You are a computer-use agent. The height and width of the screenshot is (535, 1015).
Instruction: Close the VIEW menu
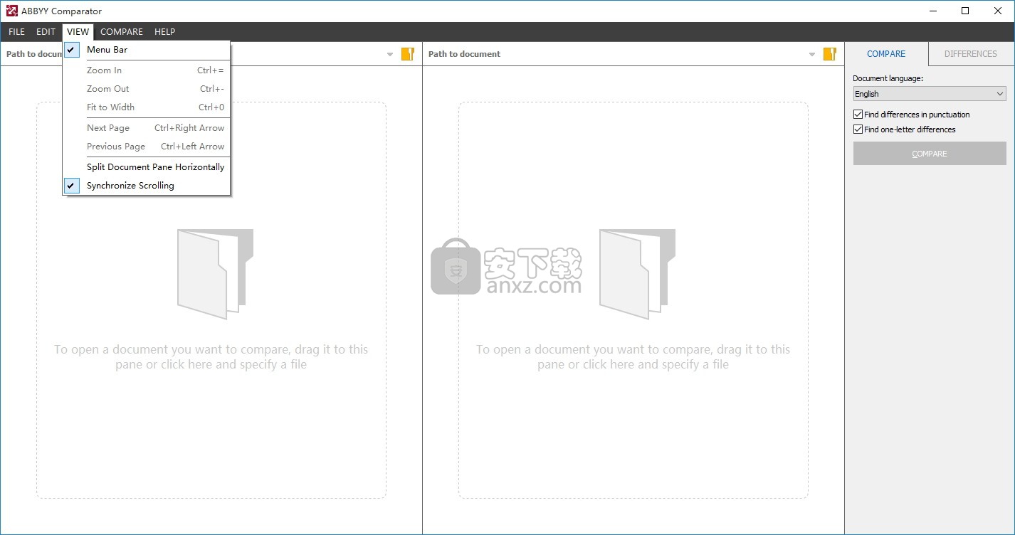coord(78,32)
